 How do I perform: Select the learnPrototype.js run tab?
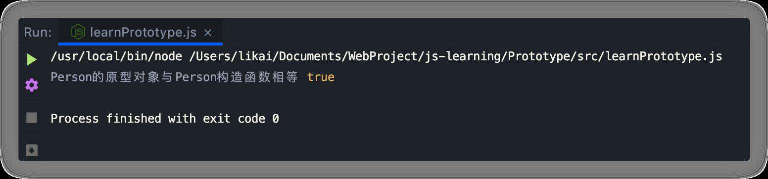click(x=141, y=32)
